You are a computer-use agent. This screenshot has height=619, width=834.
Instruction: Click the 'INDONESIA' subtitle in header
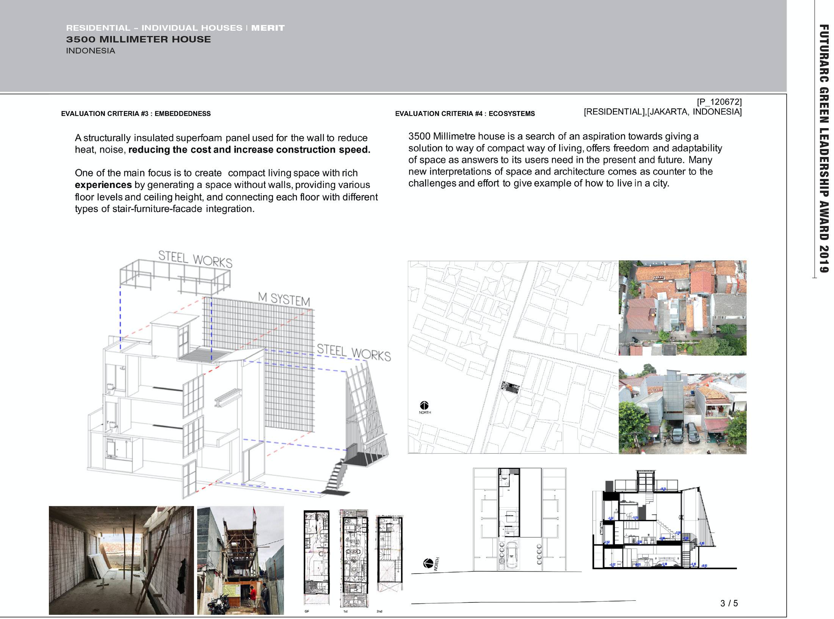(x=90, y=51)
